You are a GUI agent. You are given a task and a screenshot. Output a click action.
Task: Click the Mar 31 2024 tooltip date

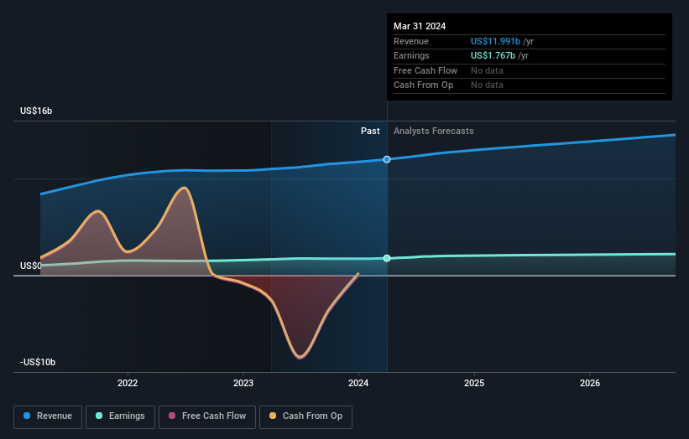click(x=420, y=26)
